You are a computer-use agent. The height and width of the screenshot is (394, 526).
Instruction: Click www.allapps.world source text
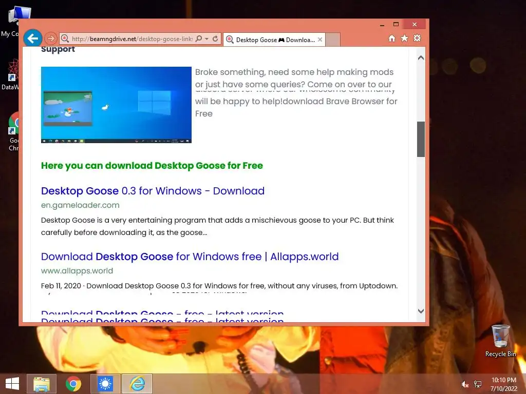click(x=77, y=271)
